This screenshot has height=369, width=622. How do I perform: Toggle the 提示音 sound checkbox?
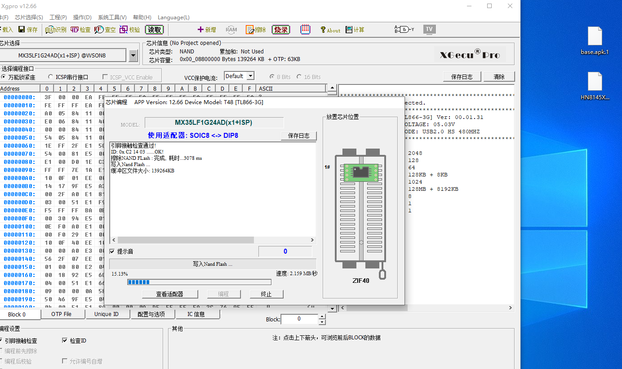[x=112, y=251]
